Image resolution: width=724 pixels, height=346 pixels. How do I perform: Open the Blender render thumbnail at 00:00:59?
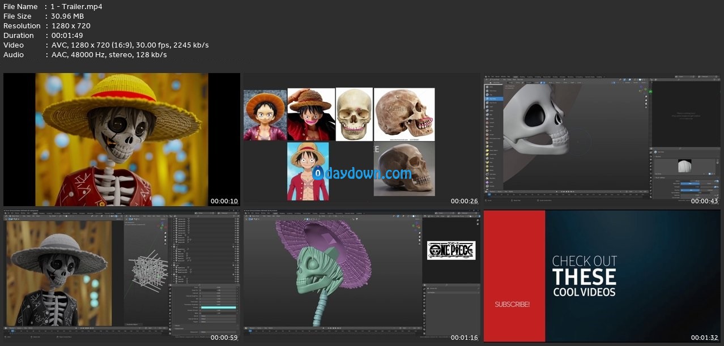[122, 277]
